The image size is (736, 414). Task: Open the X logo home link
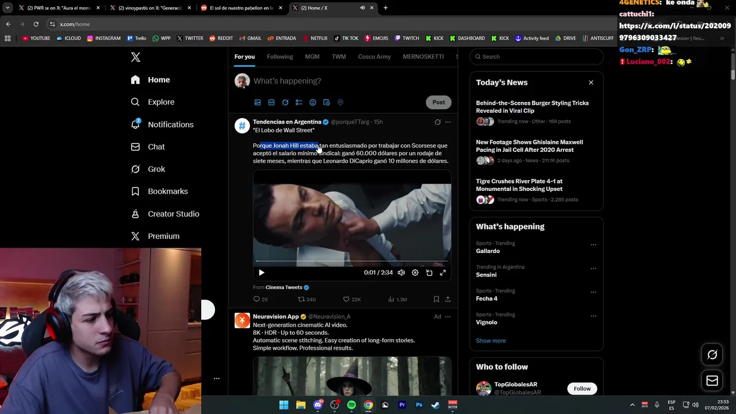point(136,57)
